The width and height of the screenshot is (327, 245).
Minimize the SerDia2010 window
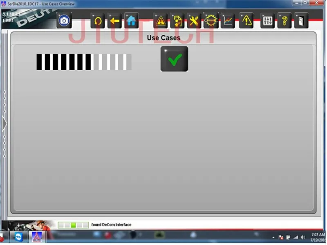click(297, 3)
